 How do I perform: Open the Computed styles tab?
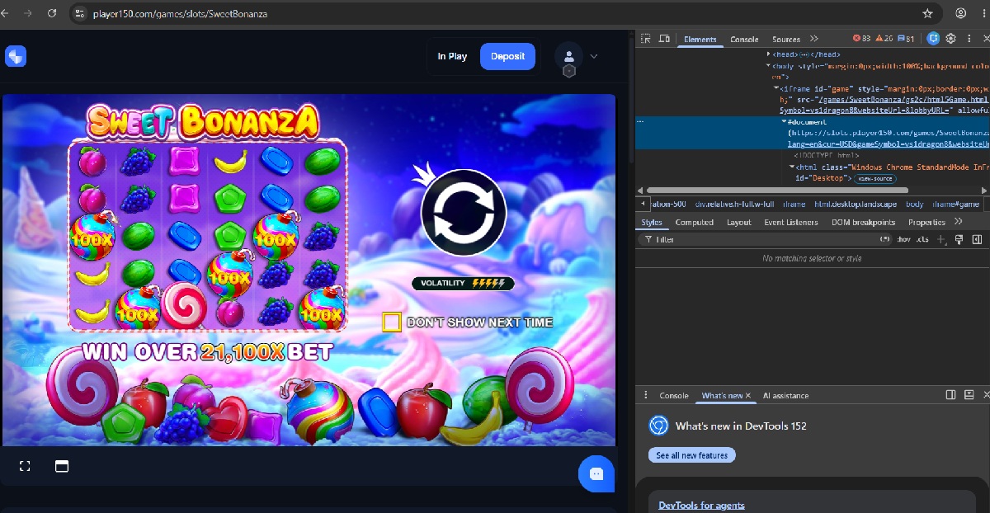click(x=694, y=222)
